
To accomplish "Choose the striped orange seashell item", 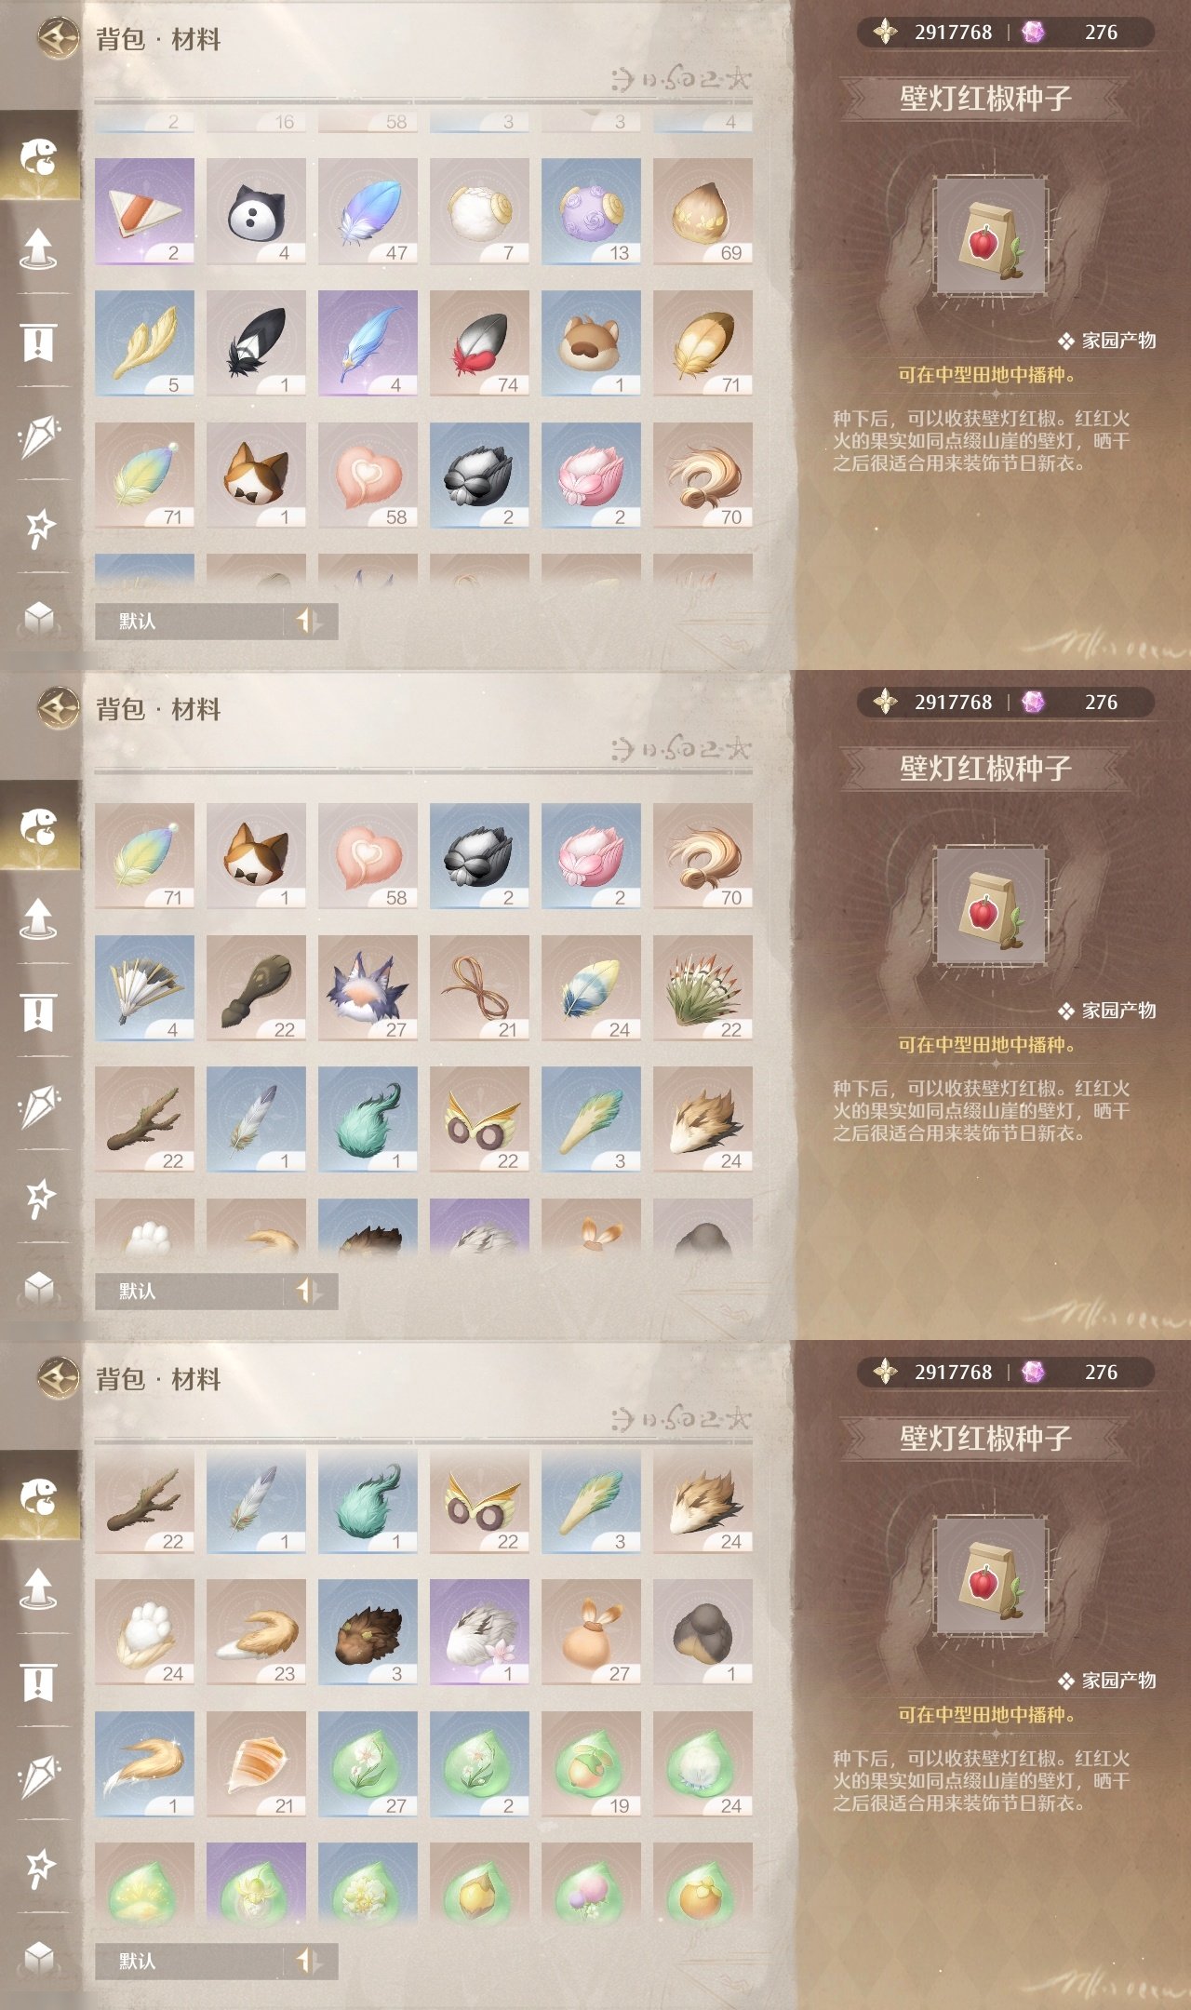I will pos(256,1764).
